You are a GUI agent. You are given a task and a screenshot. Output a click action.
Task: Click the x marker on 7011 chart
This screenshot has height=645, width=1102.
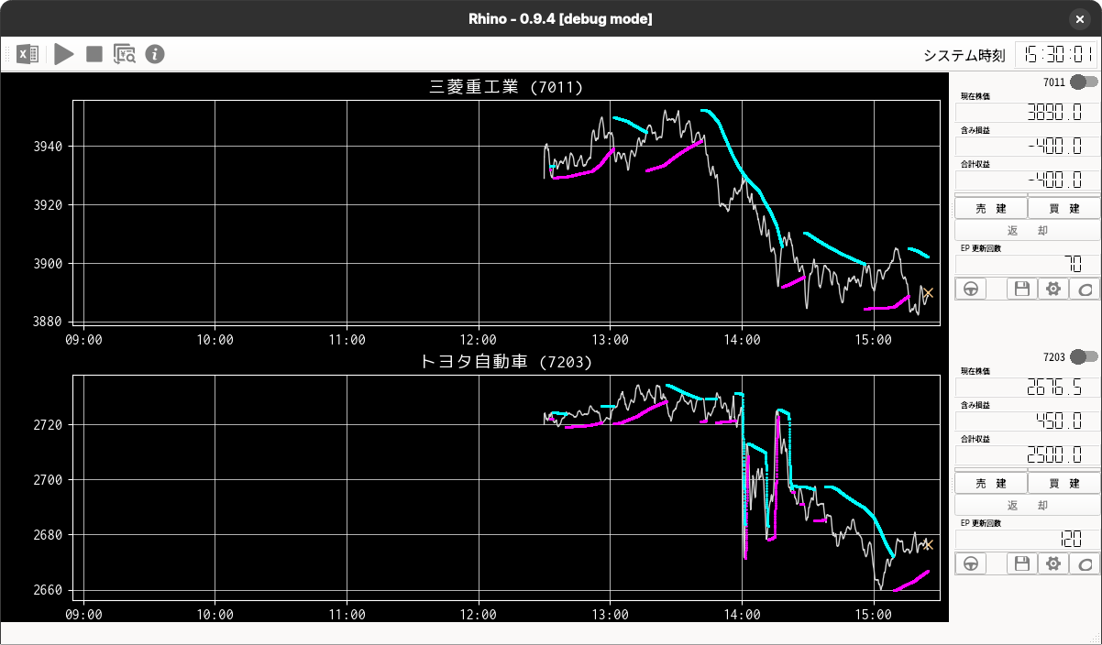928,293
